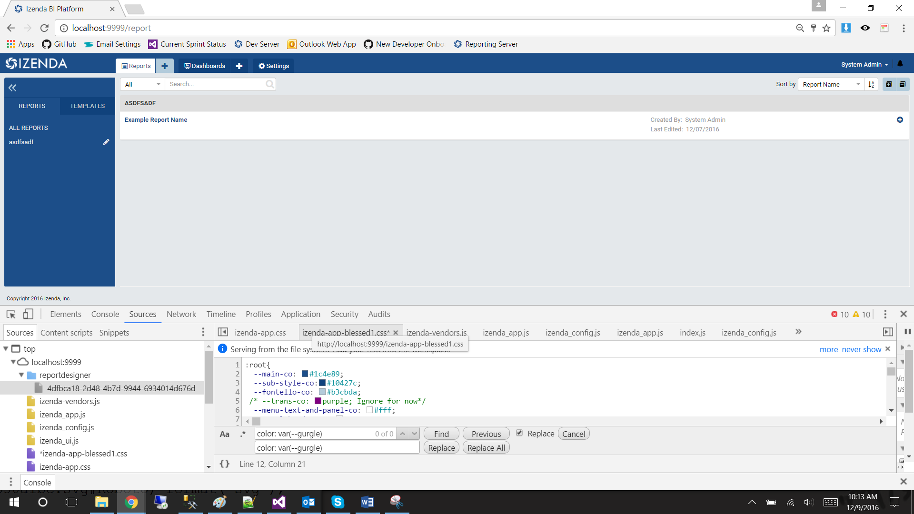Toggle match case Aa option

coord(224,434)
